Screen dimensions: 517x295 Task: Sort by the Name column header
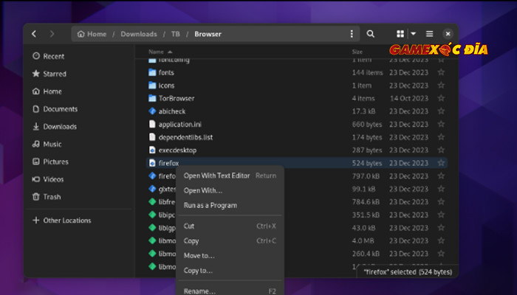(160, 52)
